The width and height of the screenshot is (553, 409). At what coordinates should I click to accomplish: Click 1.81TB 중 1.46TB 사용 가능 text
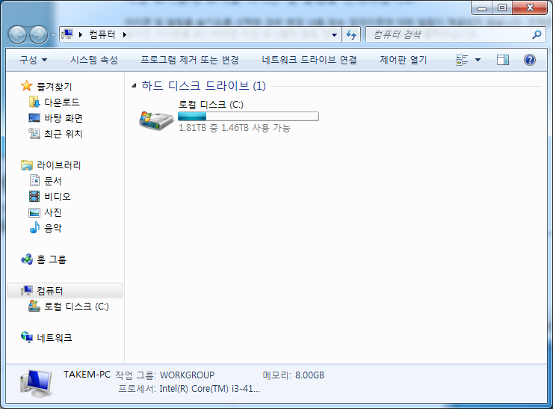(x=234, y=128)
